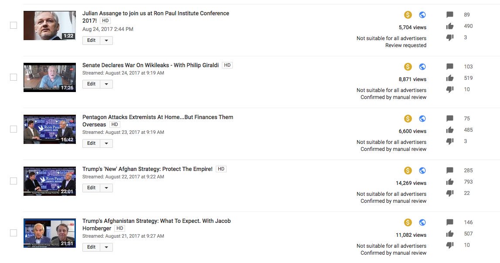Click monetization dollar icon for Julian Assange video
Screen dimensions: 500x263
[408, 15]
